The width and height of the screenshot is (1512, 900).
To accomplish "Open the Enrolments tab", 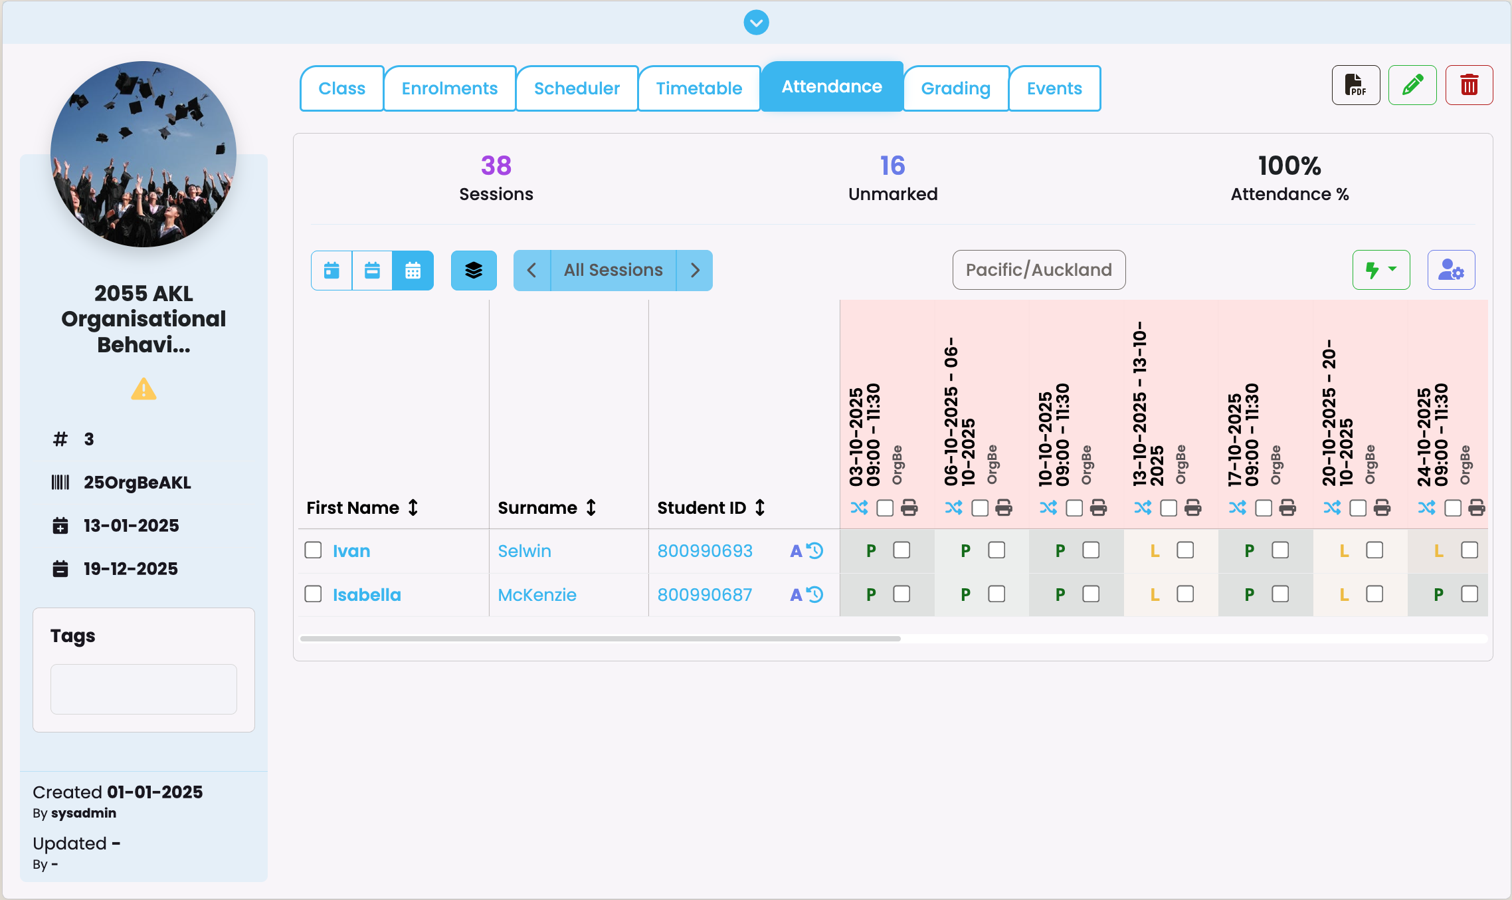I will click(x=449, y=88).
